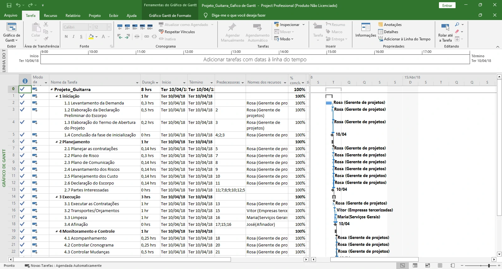Open the Calibri font name dropdown
The image size is (502, 269).
pyautogui.click(x=90, y=27)
